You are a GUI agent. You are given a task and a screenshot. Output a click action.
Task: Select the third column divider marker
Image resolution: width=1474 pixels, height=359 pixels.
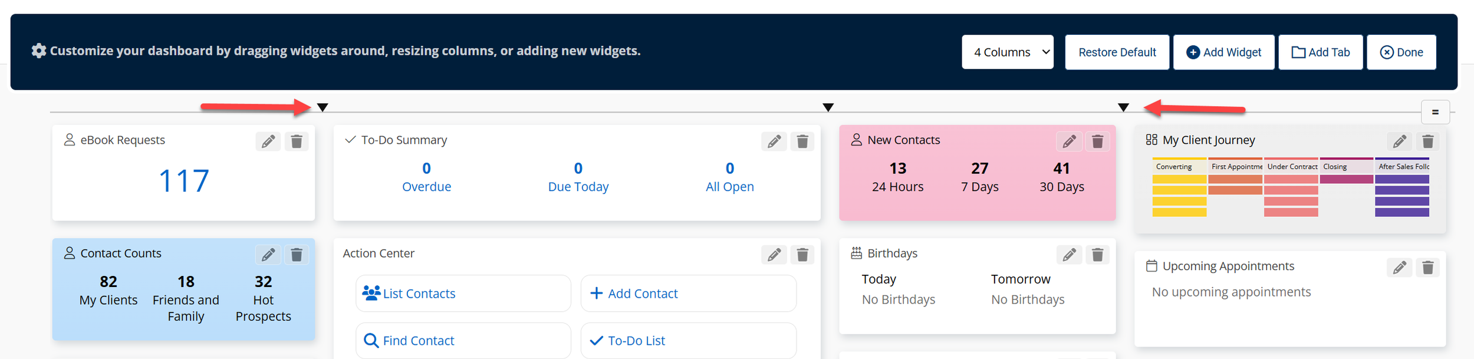1124,107
